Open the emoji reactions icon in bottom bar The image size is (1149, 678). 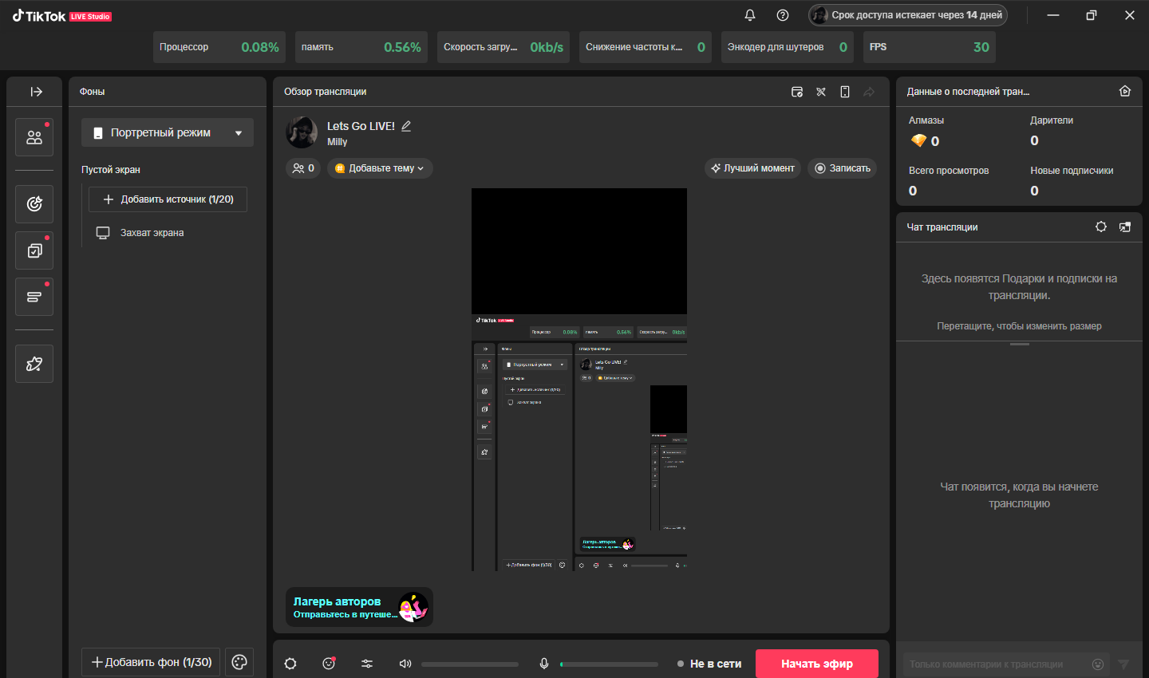(x=329, y=664)
